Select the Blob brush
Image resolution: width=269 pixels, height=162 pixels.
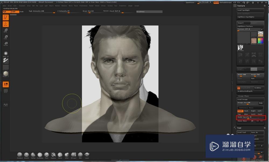pyautogui.click(x=80, y=156)
